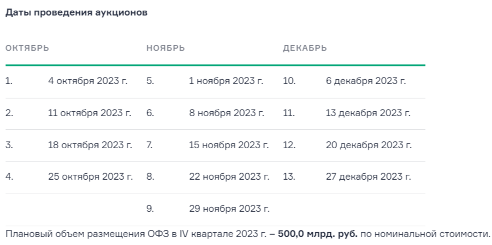Click the date 8 ноября 2023 г.
492x245 pixels.
227,113
